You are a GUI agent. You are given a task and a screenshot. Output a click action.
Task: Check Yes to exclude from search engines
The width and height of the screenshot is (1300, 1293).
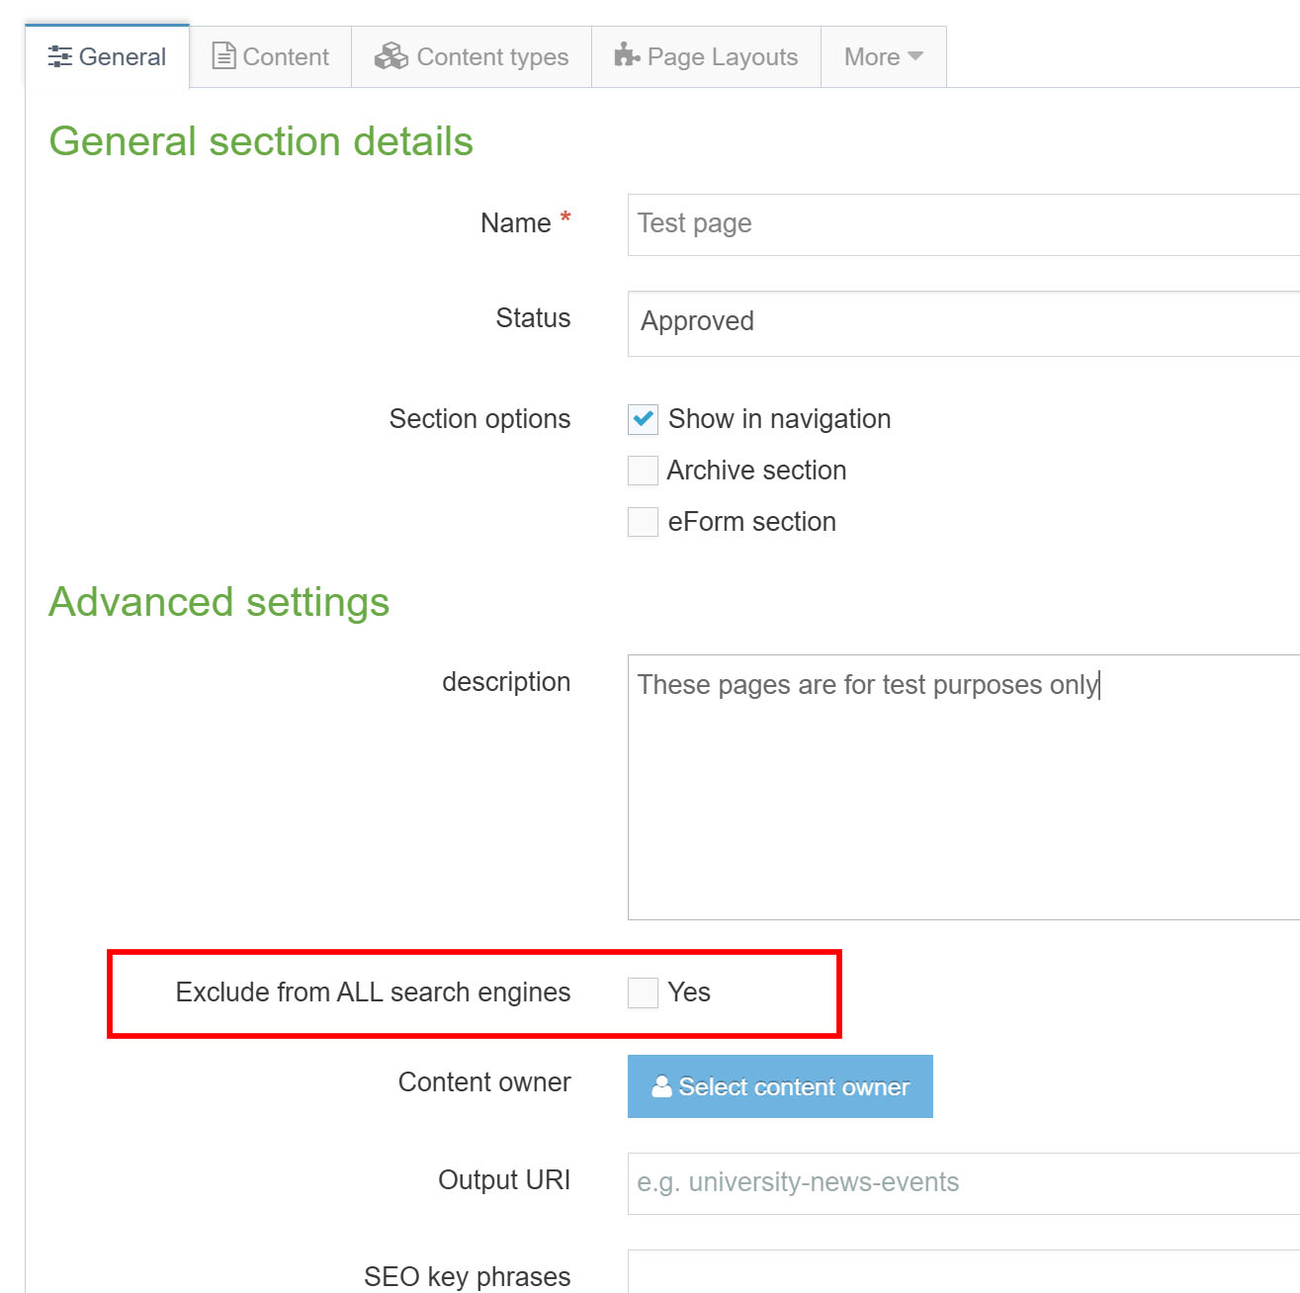pos(643,992)
